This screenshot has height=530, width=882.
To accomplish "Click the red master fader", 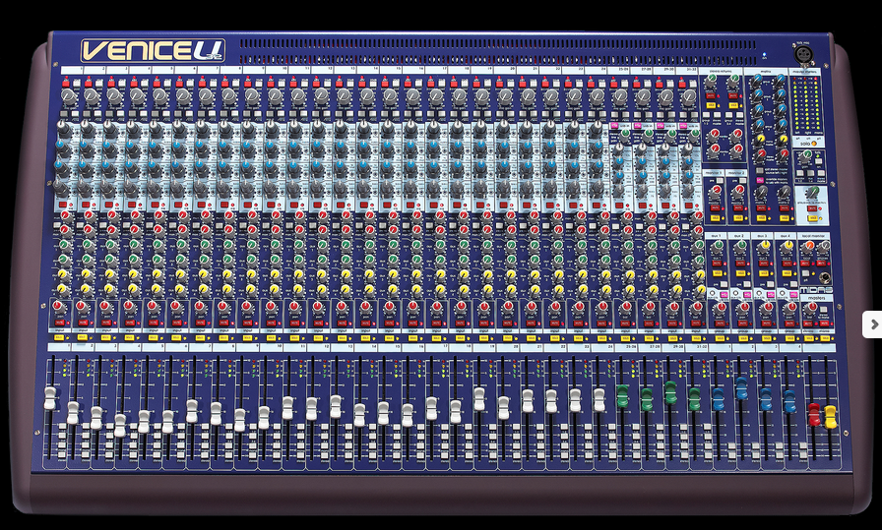I will click(x=814, y=414).
